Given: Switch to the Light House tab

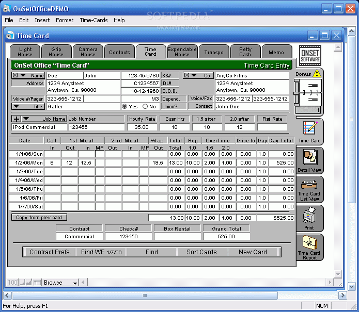Looking at the screenshot, I should [25, 52].
